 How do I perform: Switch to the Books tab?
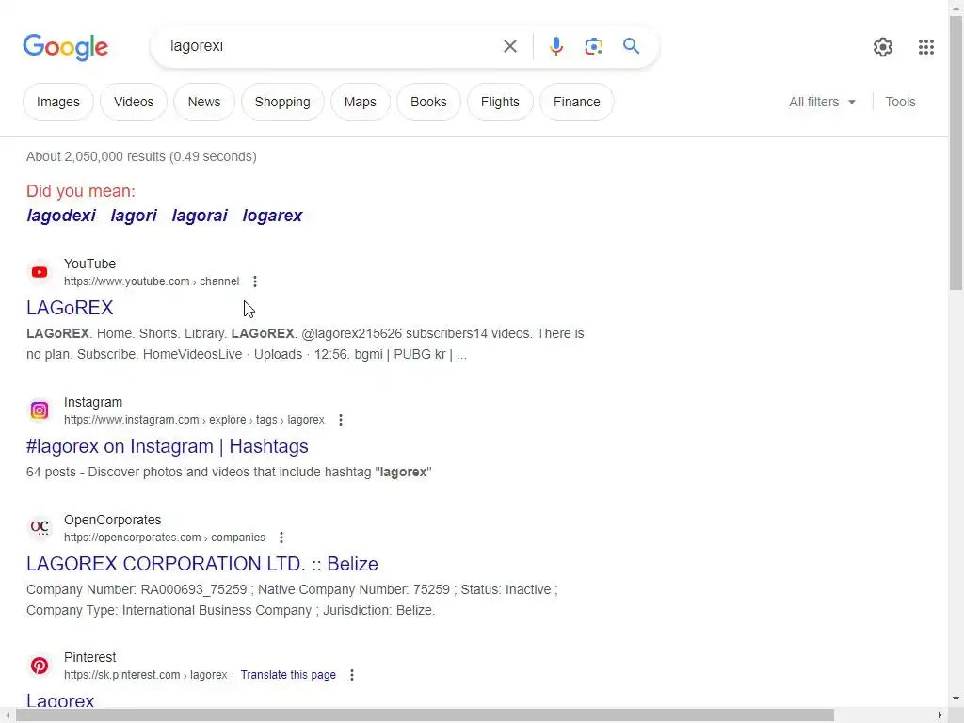(x=428, y=102)
